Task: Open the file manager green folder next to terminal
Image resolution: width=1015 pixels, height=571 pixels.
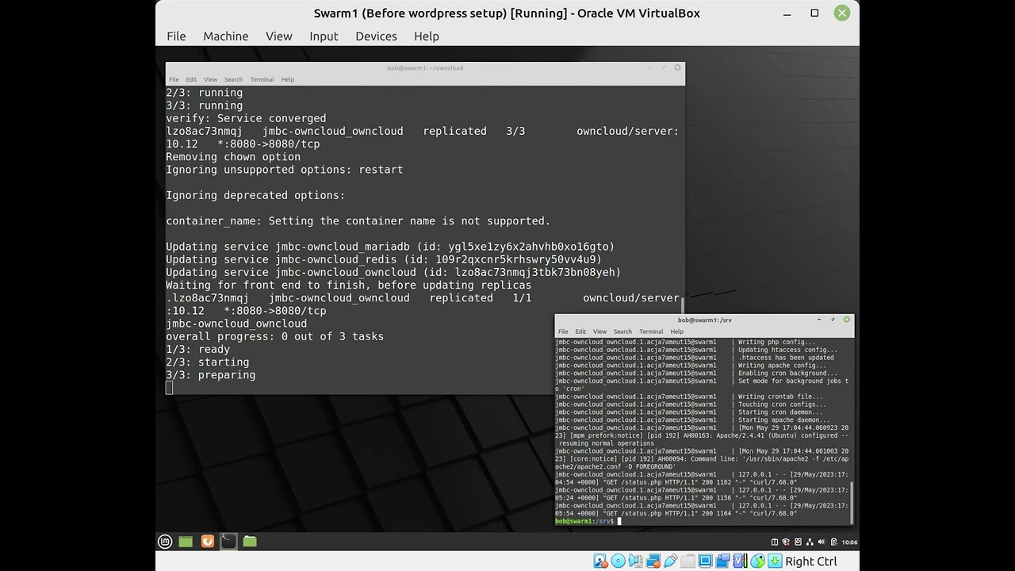Action: click(x=250, y=542)
